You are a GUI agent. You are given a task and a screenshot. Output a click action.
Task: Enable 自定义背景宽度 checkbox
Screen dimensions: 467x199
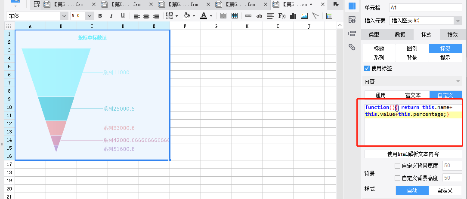397,166
